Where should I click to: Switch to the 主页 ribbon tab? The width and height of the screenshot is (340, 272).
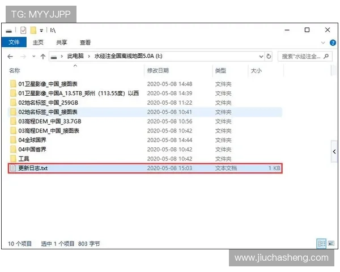(x=38, y=42)
